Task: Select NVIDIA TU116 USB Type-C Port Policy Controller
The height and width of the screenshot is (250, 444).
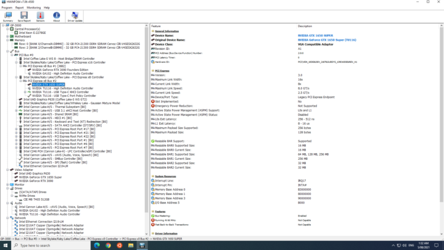Action: 64,96
